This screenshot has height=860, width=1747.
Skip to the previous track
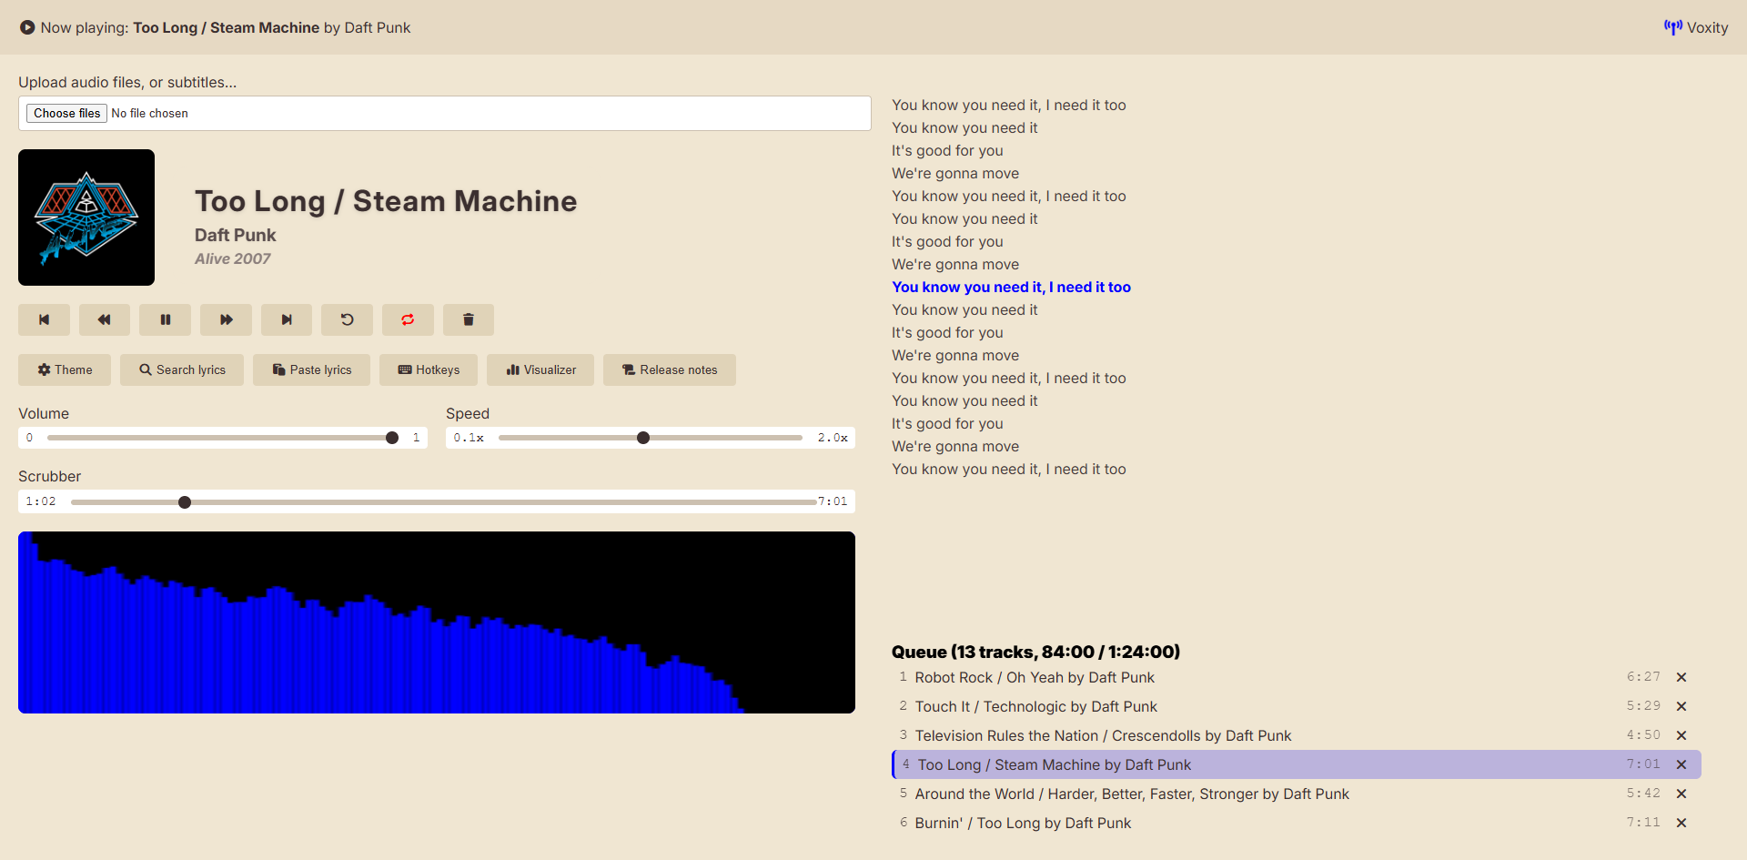tap(44, 319)
